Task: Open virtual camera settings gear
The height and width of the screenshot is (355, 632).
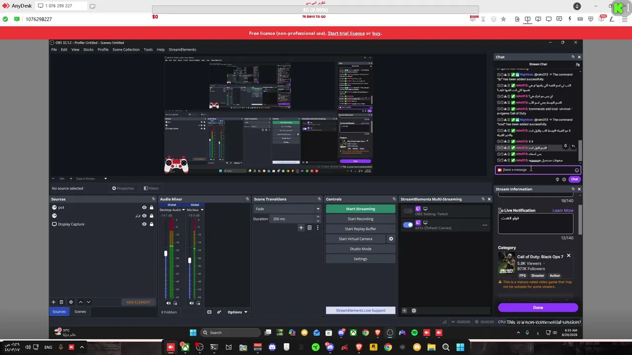Action: tap(391, 239)
